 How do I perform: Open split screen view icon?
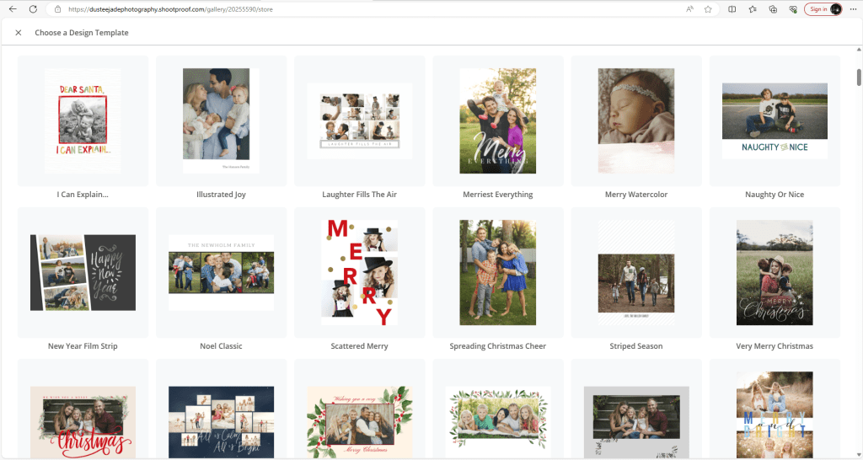click(732, 9)
